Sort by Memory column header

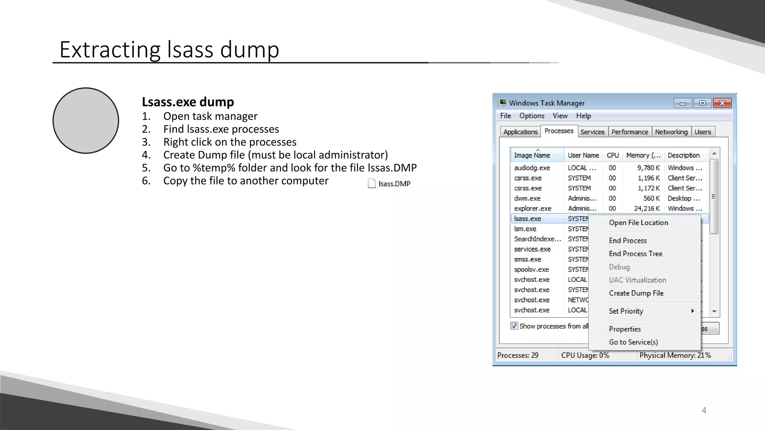[643, 155]
